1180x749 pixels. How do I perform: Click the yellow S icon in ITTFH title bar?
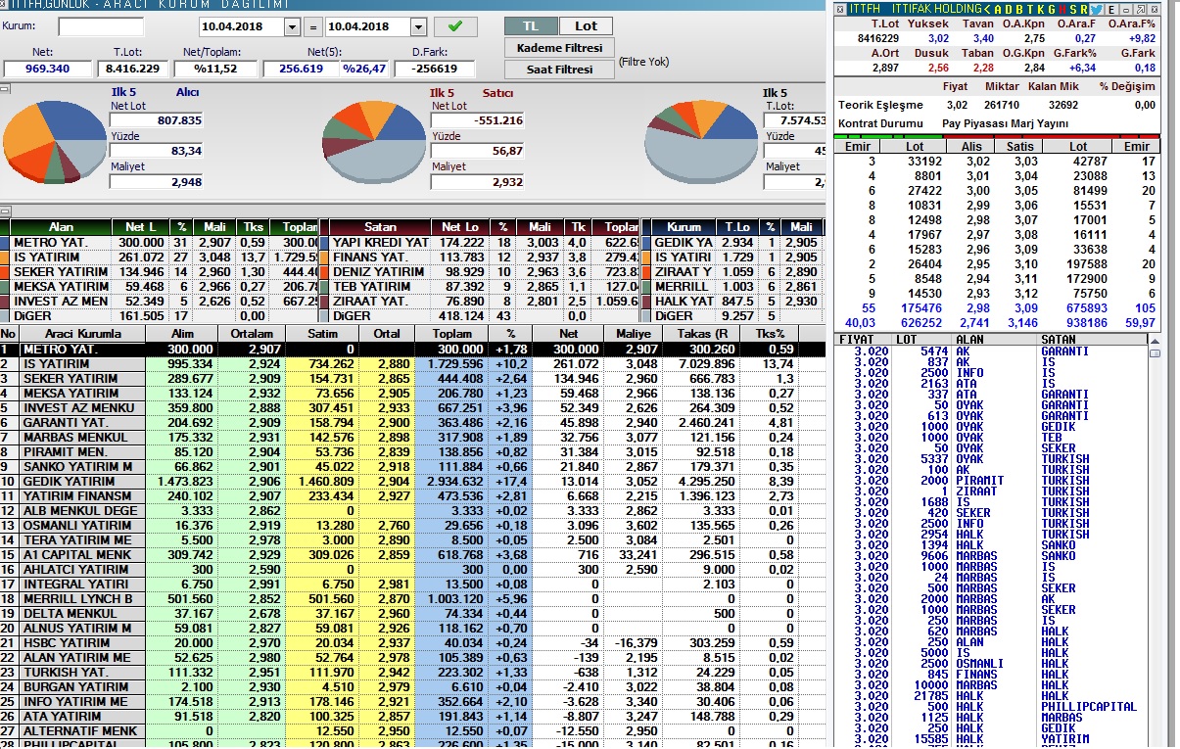tap(1072, 10)
